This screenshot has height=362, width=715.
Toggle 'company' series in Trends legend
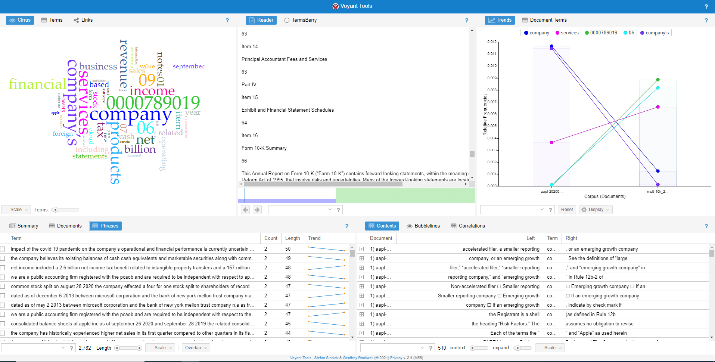(537, 33)
